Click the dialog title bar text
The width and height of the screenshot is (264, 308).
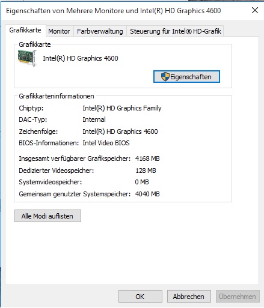(x=114, y=11)
